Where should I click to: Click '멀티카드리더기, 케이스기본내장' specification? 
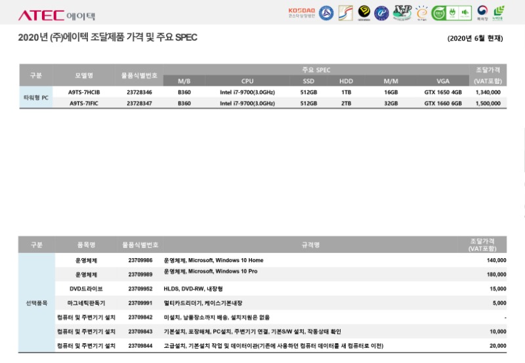click(203, 303)
